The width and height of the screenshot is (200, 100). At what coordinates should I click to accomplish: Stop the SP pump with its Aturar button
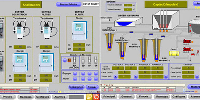pos(96,79)
